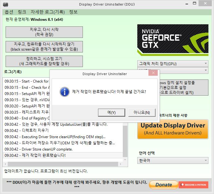
Task: Click the '언어 선택' label
Action: (147, 153)
